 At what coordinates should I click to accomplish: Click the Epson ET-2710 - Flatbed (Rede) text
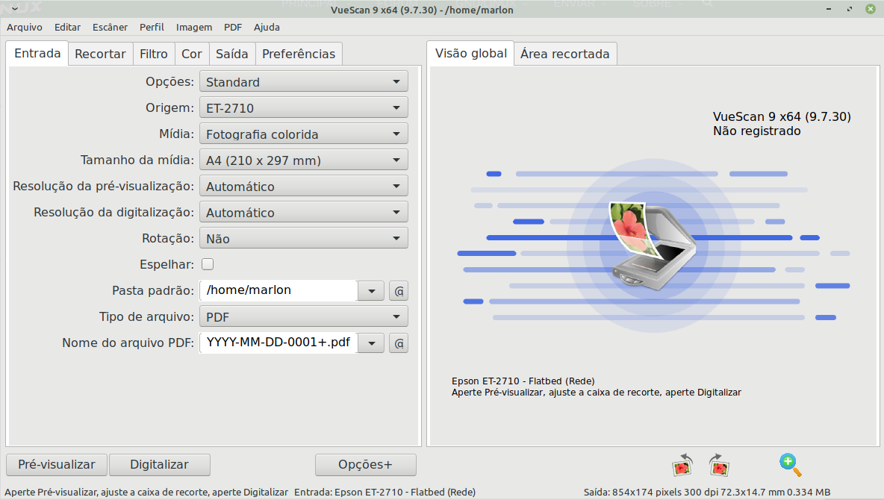[523, 381]
